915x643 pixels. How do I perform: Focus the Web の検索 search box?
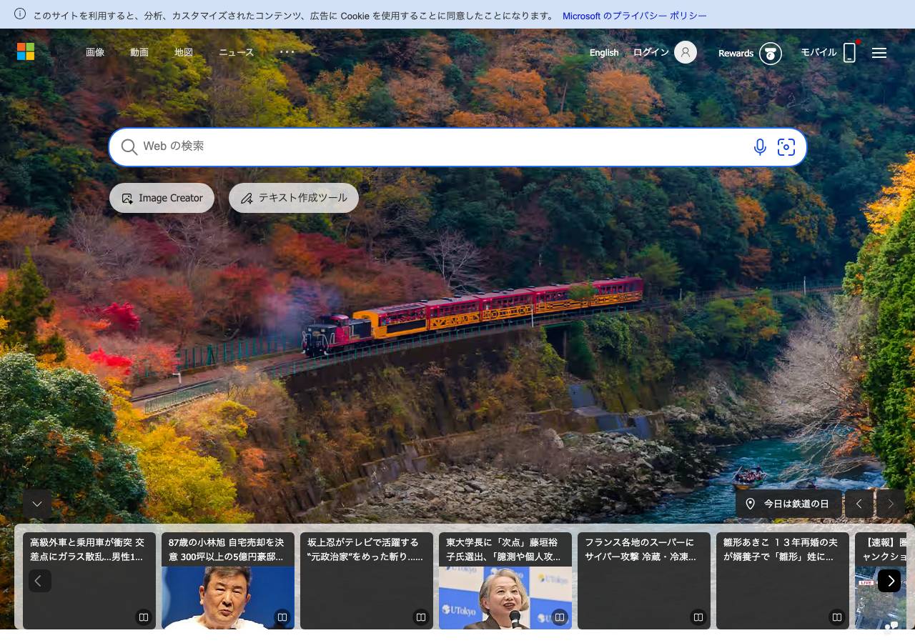[x=457, y=147]
